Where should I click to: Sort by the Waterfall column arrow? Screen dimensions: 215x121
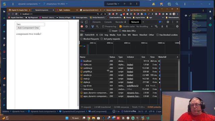pos(178,57)
